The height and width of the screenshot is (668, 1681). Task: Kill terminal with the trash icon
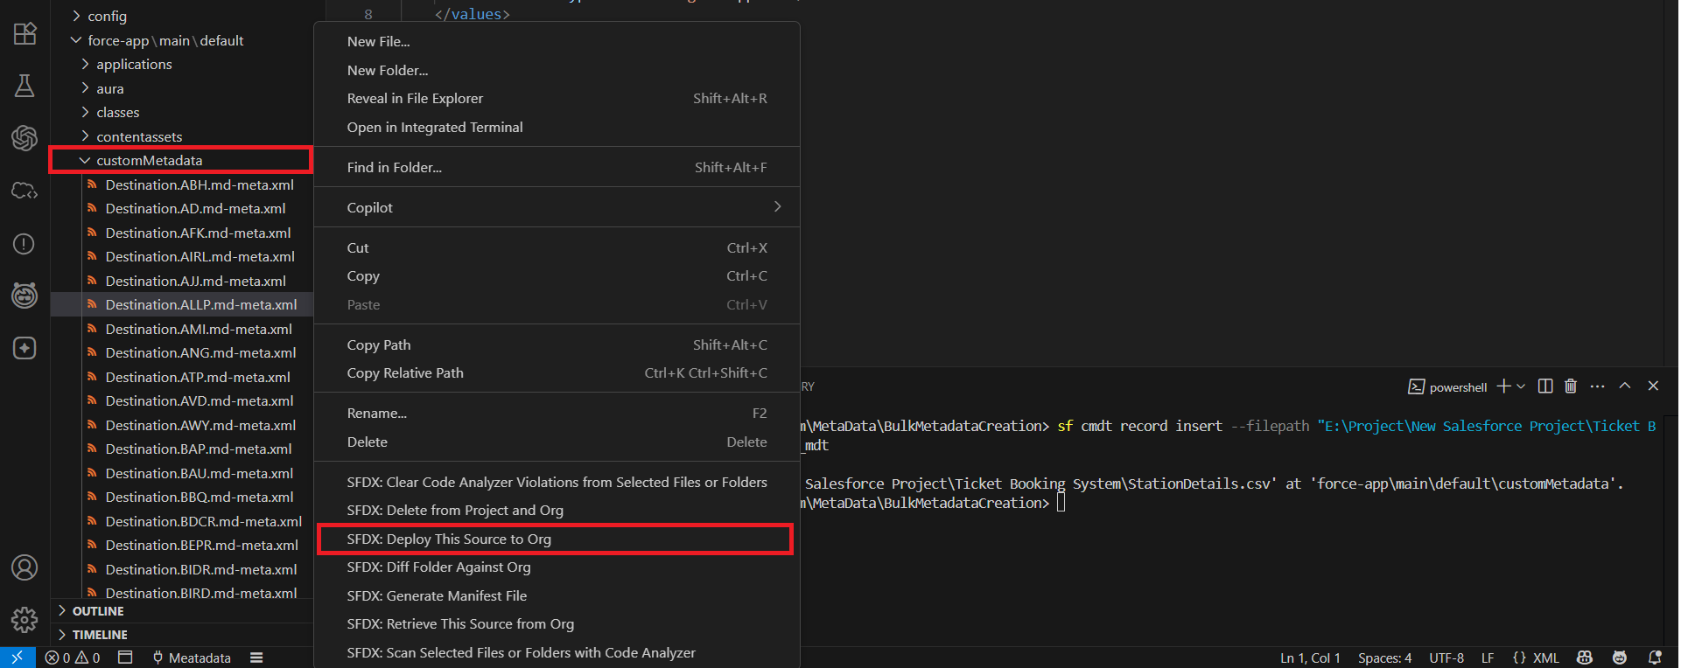pyautogui.click(x=1571, y=386)
